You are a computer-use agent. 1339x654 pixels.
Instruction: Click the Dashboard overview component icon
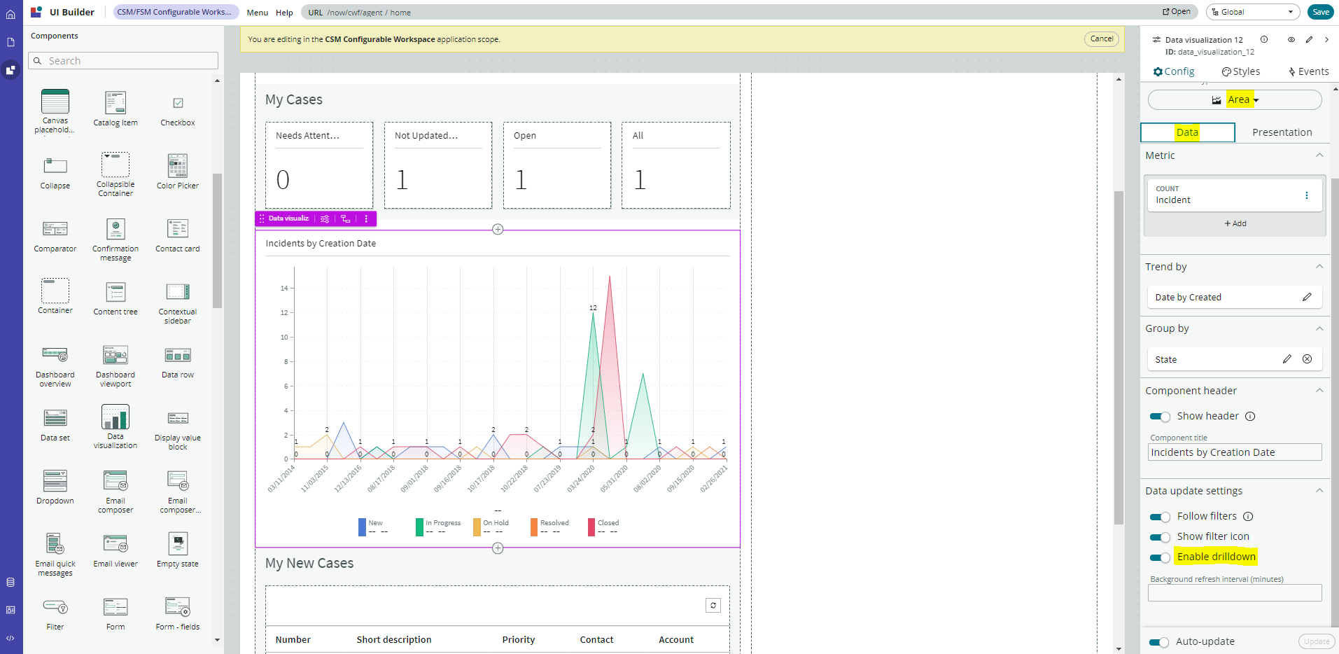tap(55, 355)
